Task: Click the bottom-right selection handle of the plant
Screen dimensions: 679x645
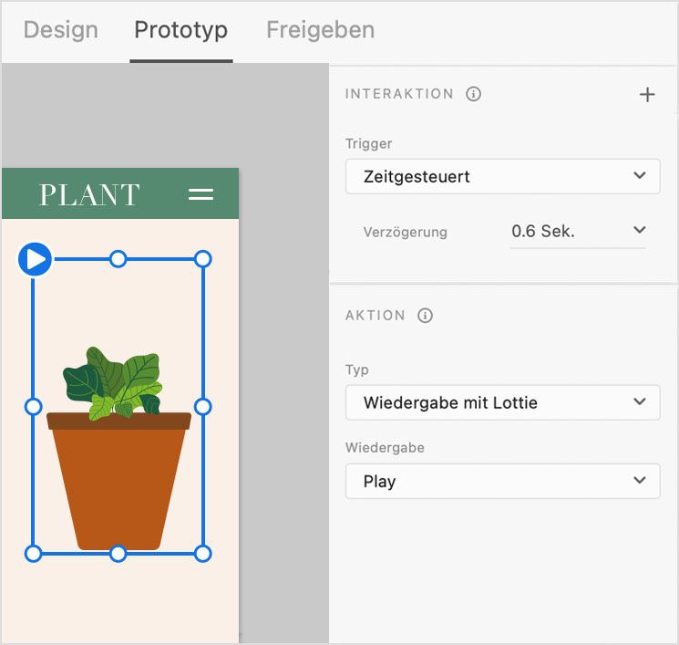Action: click(202, 554)
